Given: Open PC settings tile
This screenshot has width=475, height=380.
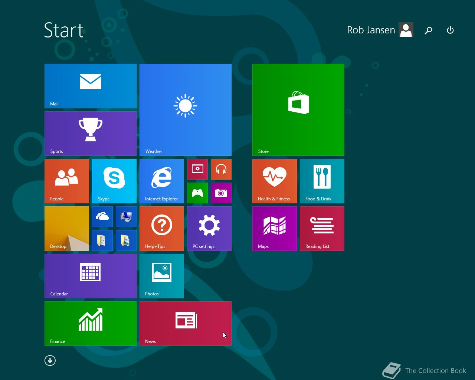Looking at the screenshot, I should (209, 229).
